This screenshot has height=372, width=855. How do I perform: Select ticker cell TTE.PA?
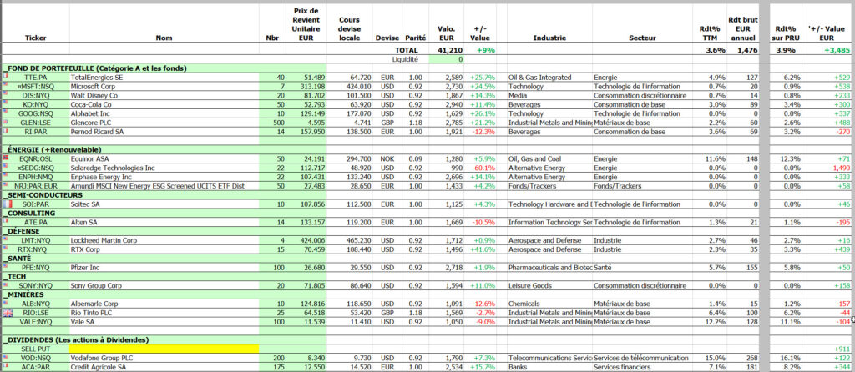pos(35,78)
